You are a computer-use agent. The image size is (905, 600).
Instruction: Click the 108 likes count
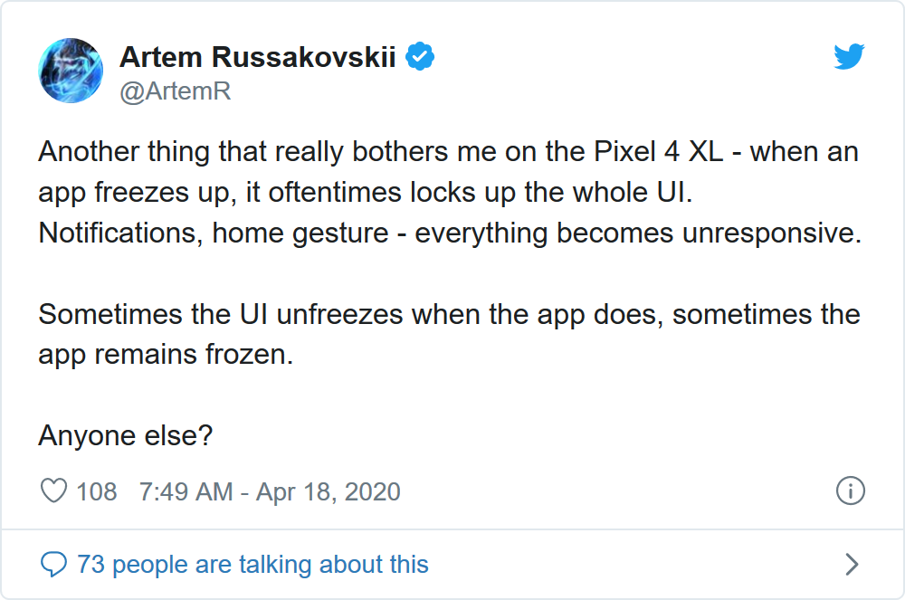tap(97, 491)
